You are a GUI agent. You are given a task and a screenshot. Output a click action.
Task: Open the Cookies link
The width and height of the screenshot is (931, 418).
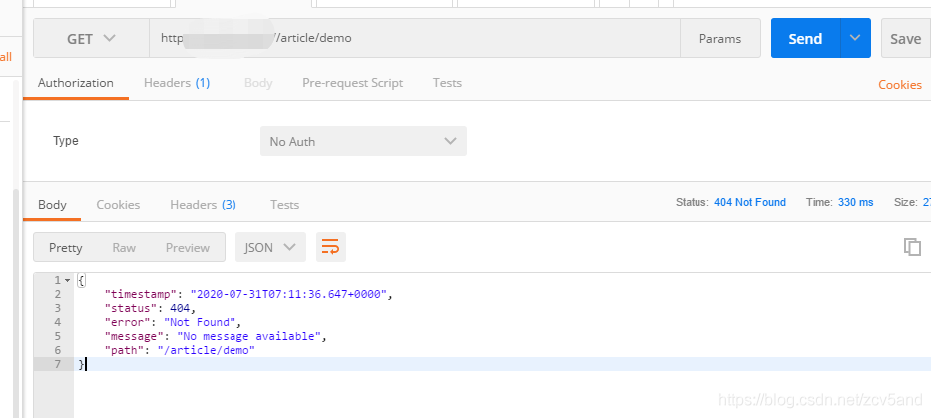coord(900,85)
